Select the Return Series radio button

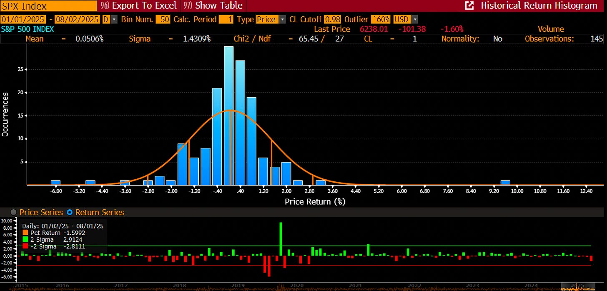(x=70, y=212)
